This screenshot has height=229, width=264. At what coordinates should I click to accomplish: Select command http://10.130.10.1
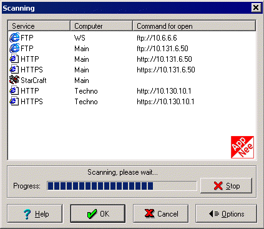[164, 91]
